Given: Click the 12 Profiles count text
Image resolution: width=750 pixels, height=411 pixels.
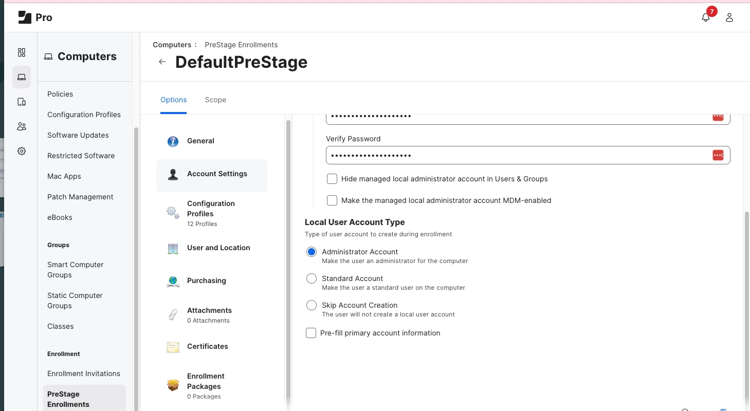Looking at the screenshot, I should coord(202,224).
